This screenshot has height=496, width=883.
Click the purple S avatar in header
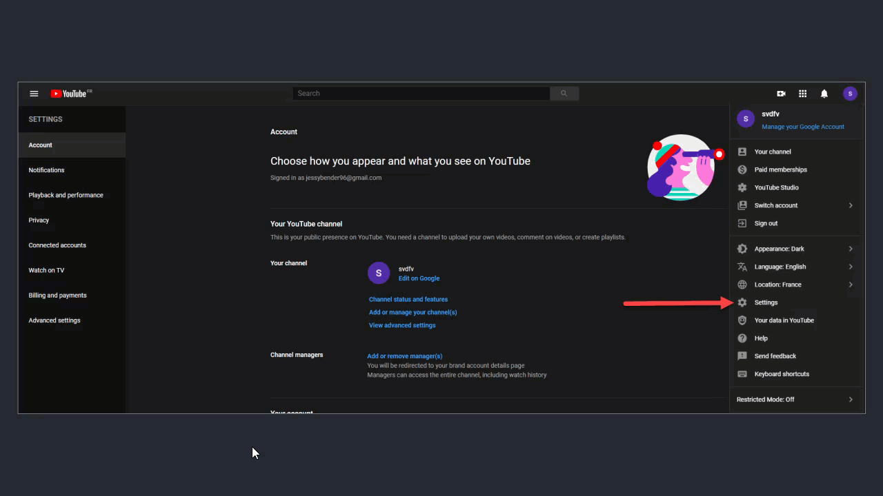(850, 94)
